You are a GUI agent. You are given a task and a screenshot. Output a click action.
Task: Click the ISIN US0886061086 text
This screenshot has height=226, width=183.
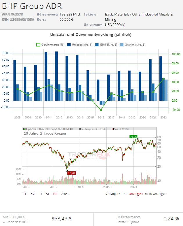point(18,19)
